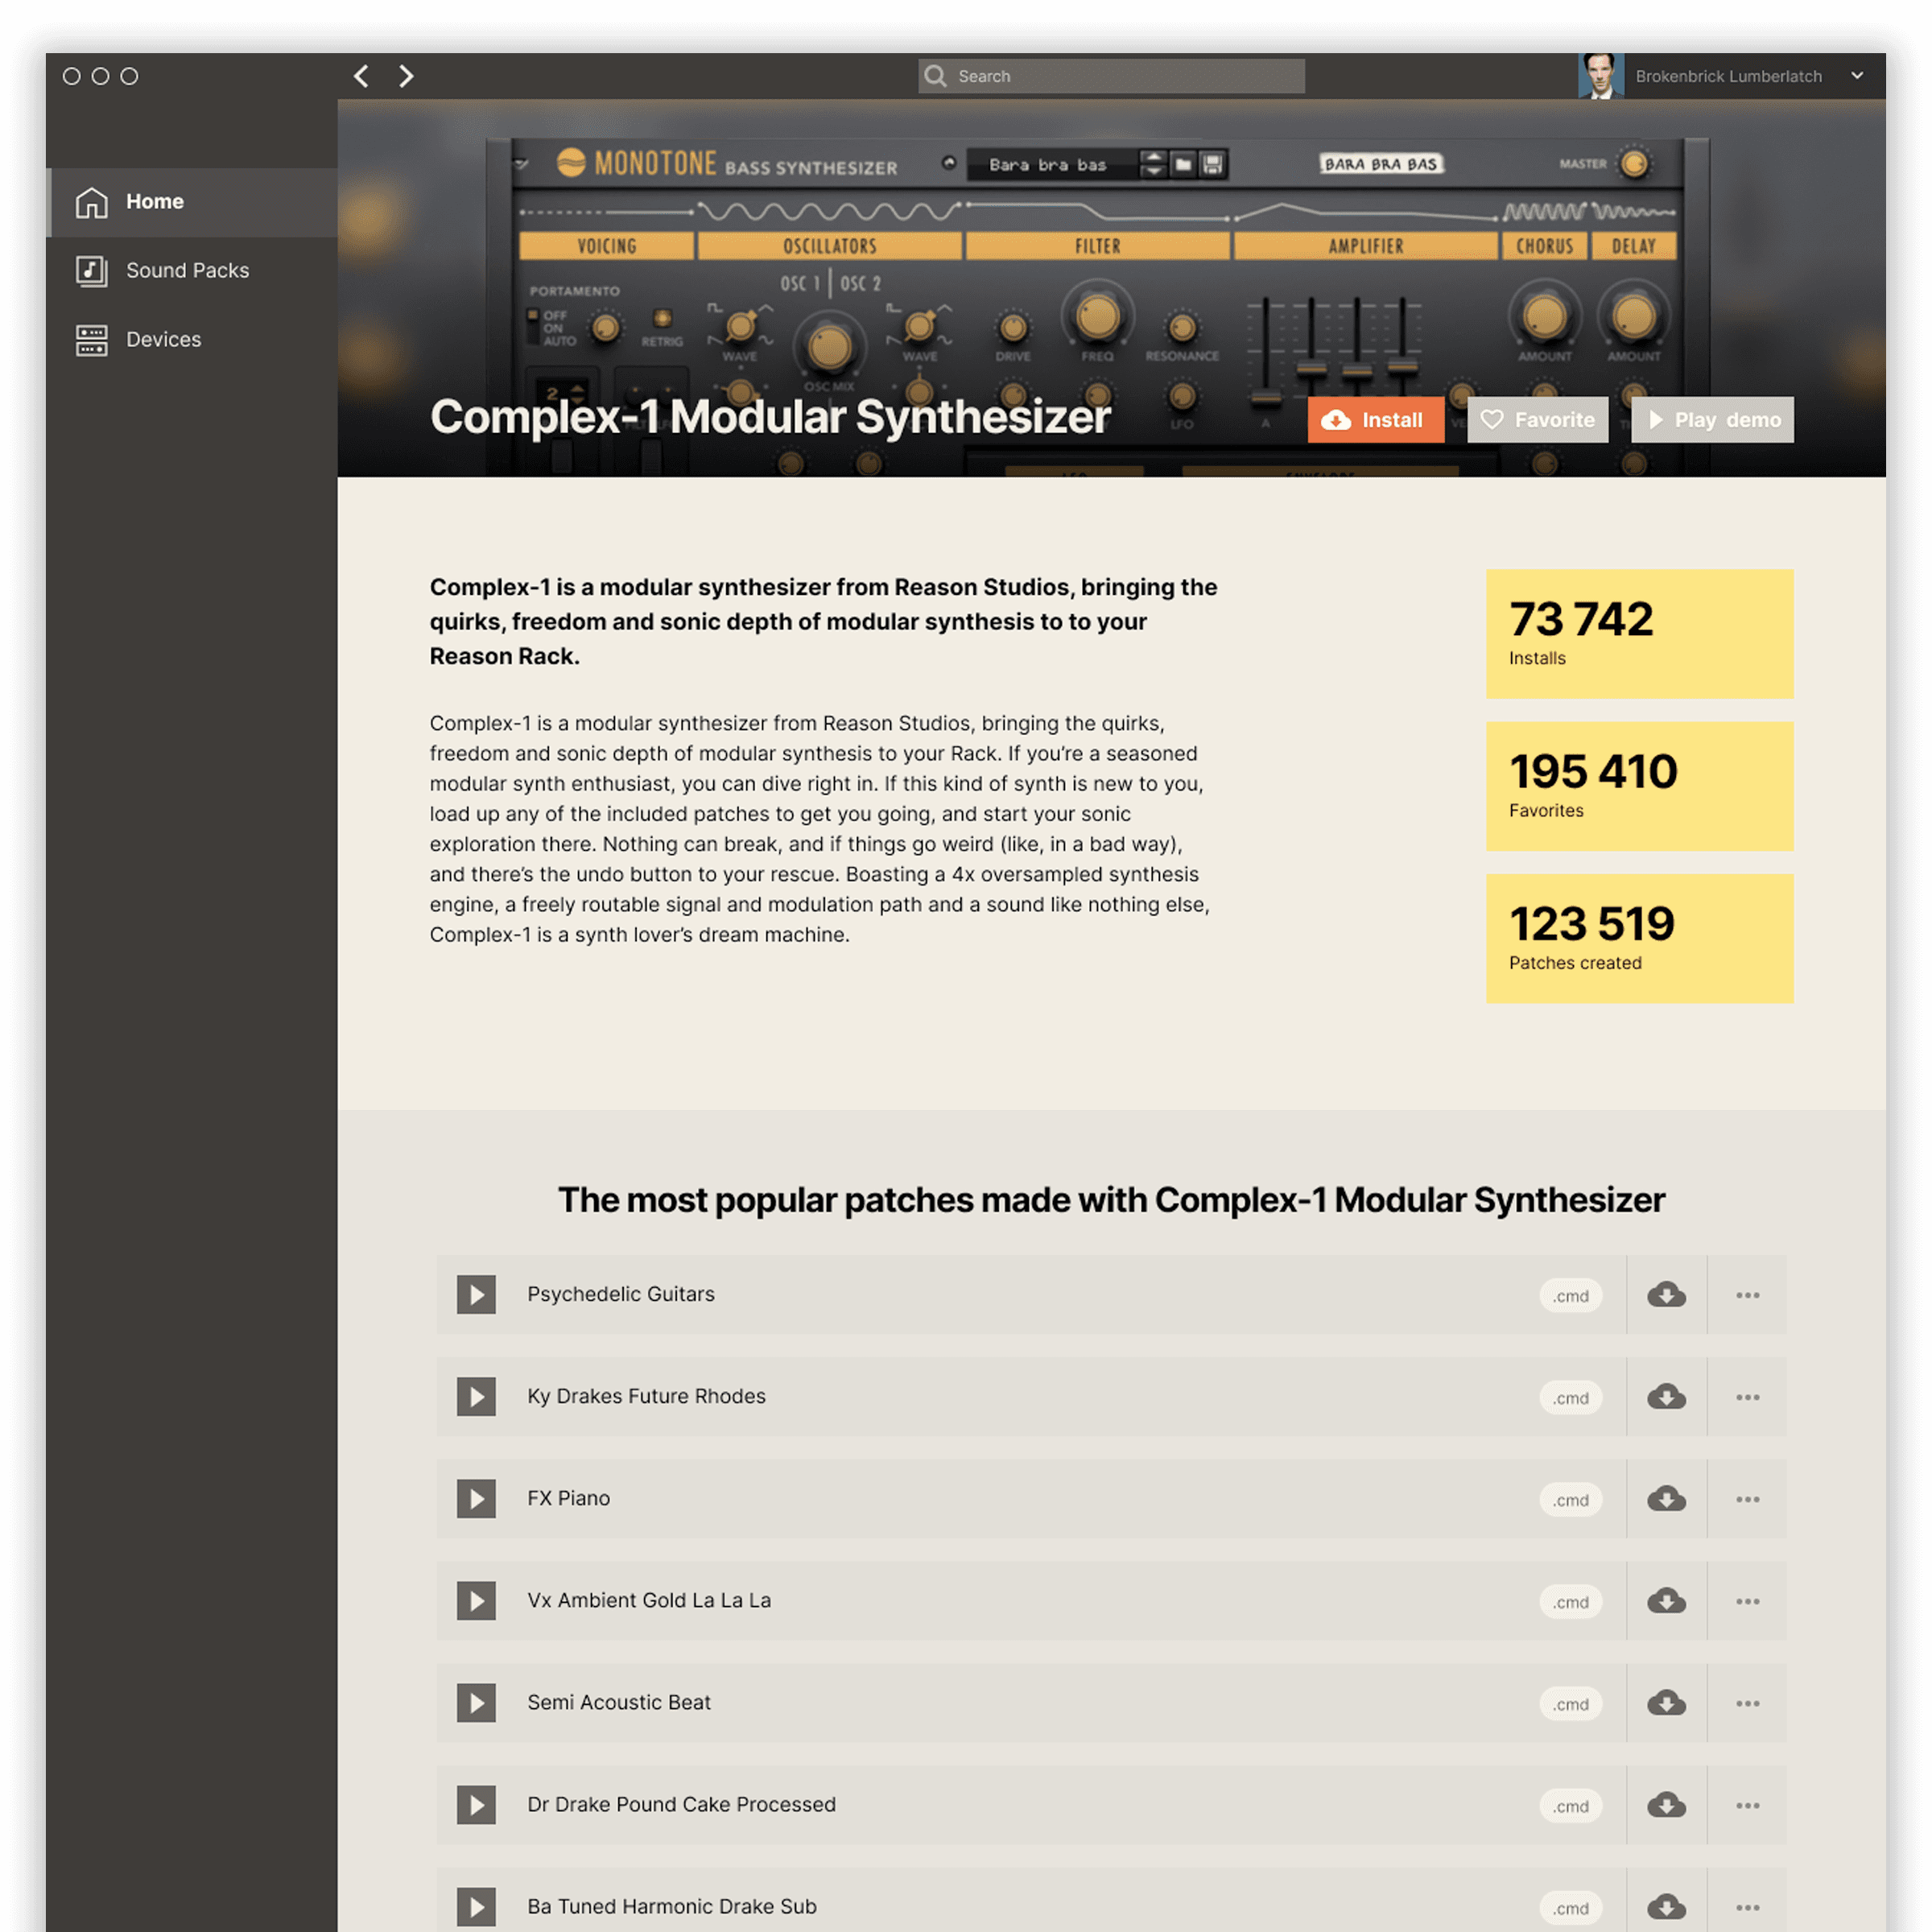Click the back navigation arrow
The width and height of the screenshot is (1932, 1932).
click(x=362, y=76)
